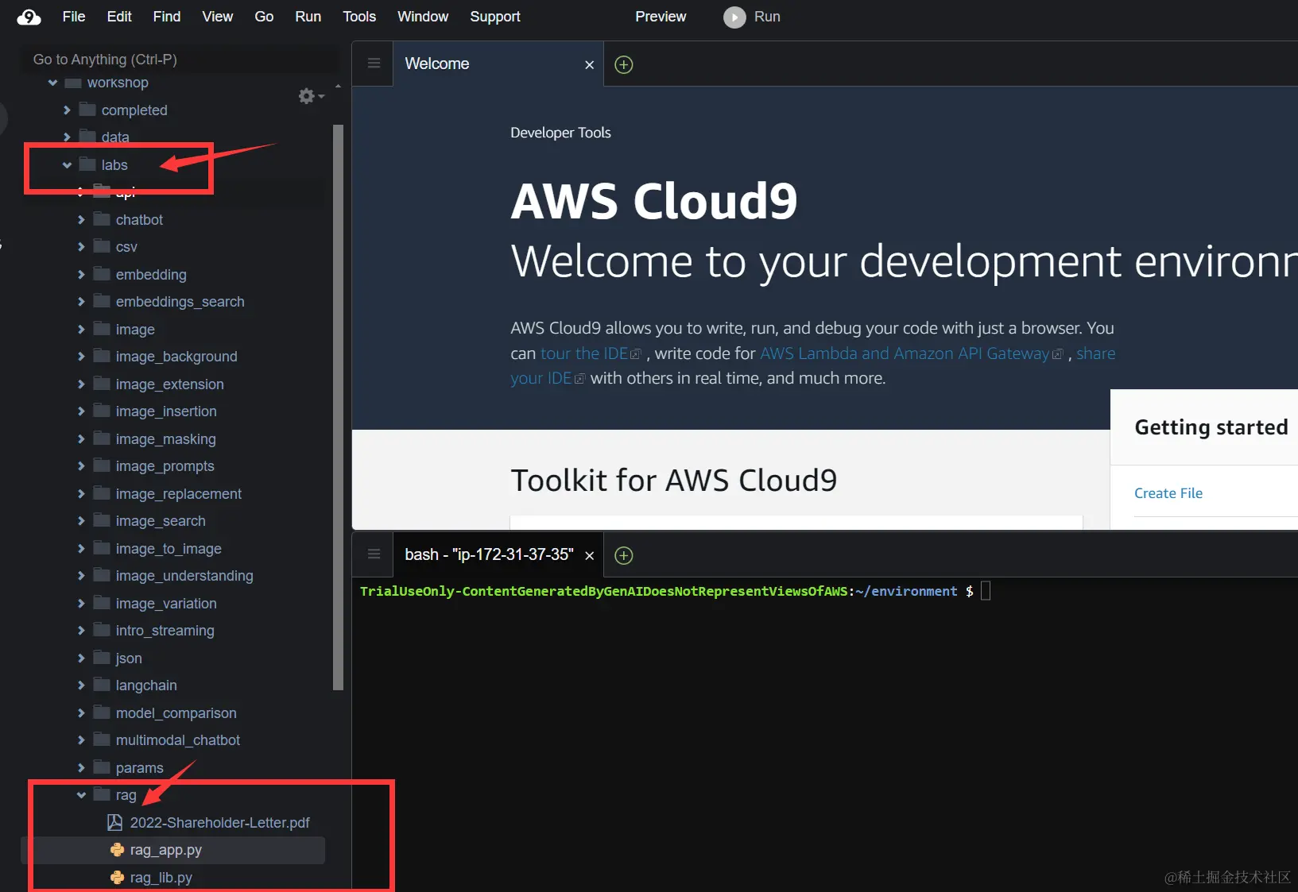Open the Support menu
The width and height of the screenshot is (1298, 892).
495,17
